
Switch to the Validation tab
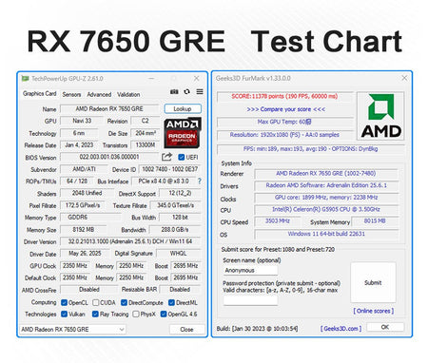[x=128, y=94]
